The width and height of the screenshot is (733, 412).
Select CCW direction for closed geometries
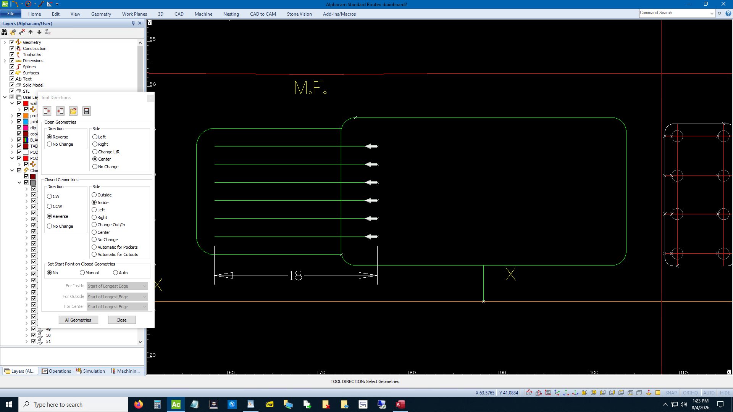point(55,206)
